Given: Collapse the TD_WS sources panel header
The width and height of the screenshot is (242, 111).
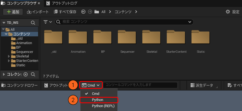Looking at the screenshot, I should pyautogui.click(x=4, y=23).
